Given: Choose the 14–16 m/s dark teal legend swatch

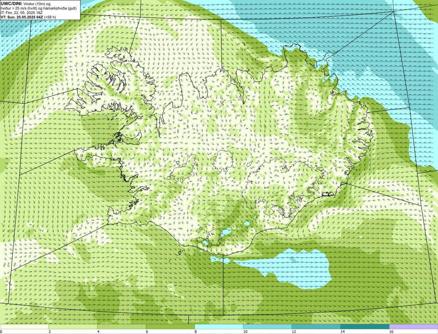Looking at the screenshot, I should coord(365,326).
